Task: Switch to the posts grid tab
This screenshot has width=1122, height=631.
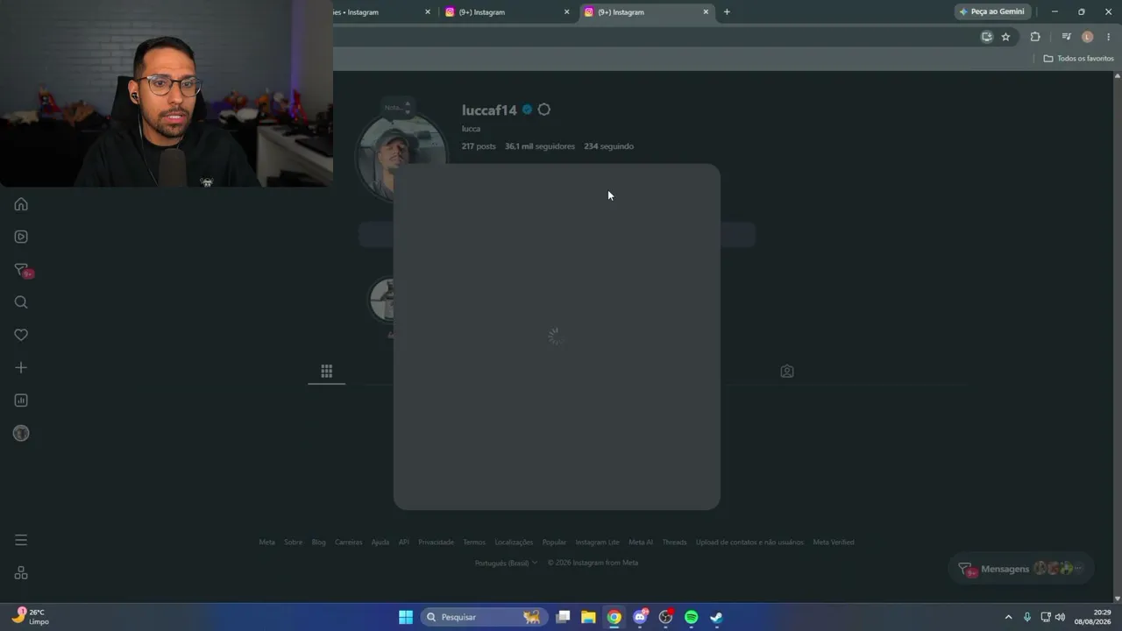Action: [x=326, y=372]
